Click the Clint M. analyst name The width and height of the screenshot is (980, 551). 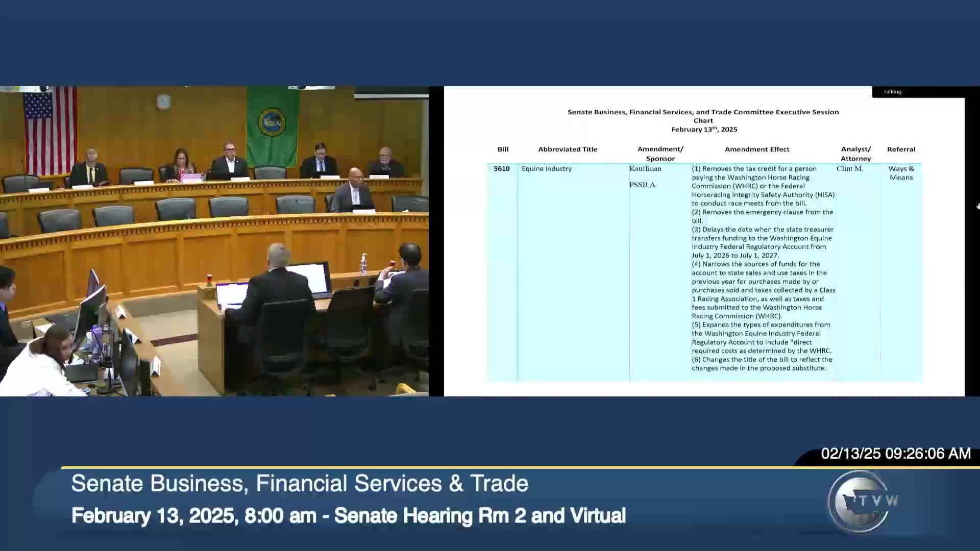pyautogui.click(x=849, y=168)
